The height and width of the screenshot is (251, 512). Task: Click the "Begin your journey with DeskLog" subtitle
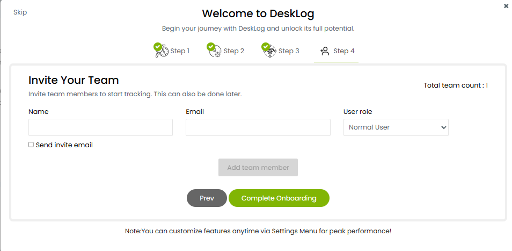258,28
